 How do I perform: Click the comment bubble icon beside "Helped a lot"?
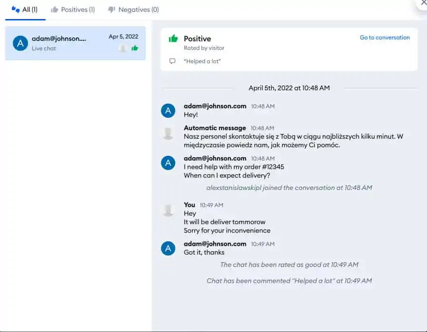pyautogui.click(x=172, y=61)
